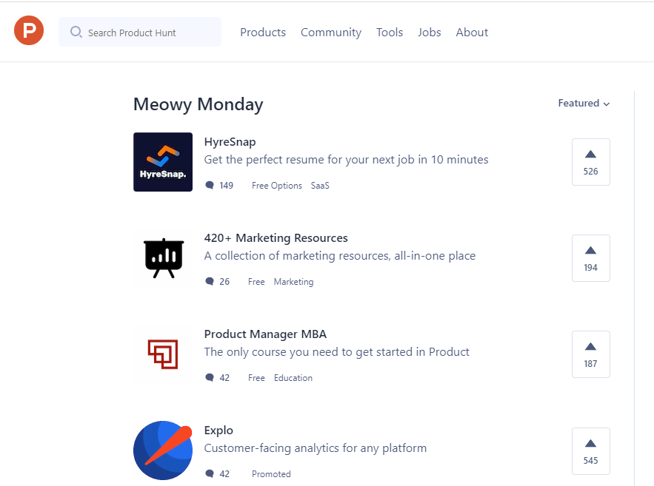Click the HyreSnap product logo
The height and width of the screenshot is (486, 654).
[162, 161]
